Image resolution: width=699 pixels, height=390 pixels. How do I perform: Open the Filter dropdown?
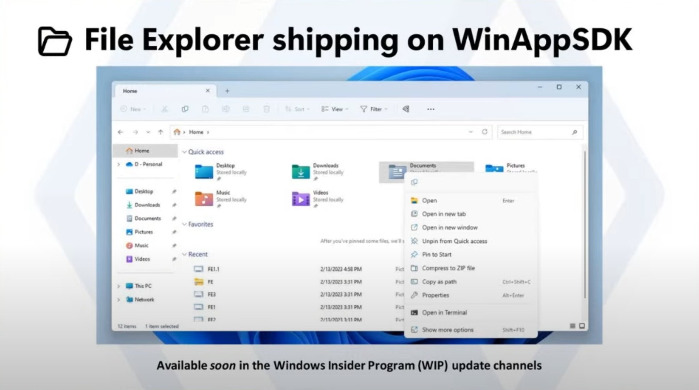[x=374, y=109]
